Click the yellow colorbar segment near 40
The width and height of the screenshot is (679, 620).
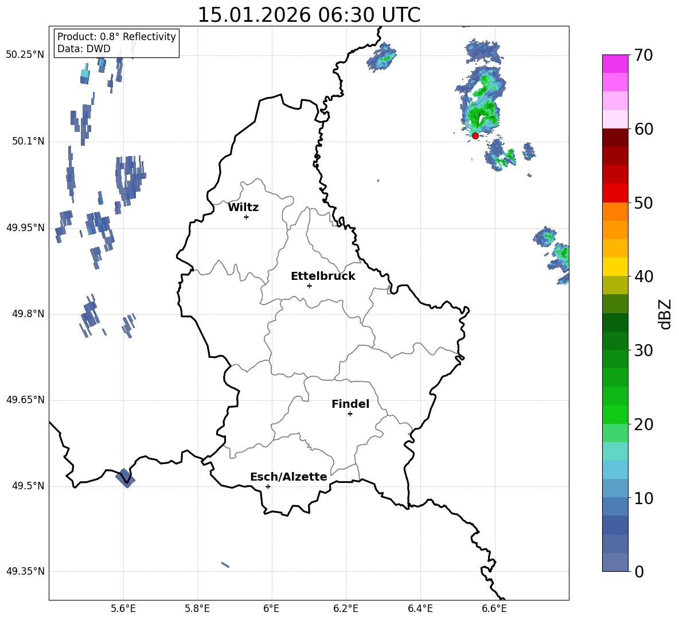pyautogui.click(x=615, y=267)
